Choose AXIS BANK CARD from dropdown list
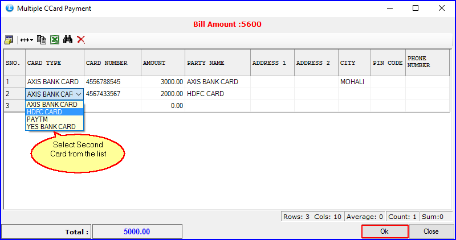This screenshot has height=240, width=456. click(x=54, y=104)
